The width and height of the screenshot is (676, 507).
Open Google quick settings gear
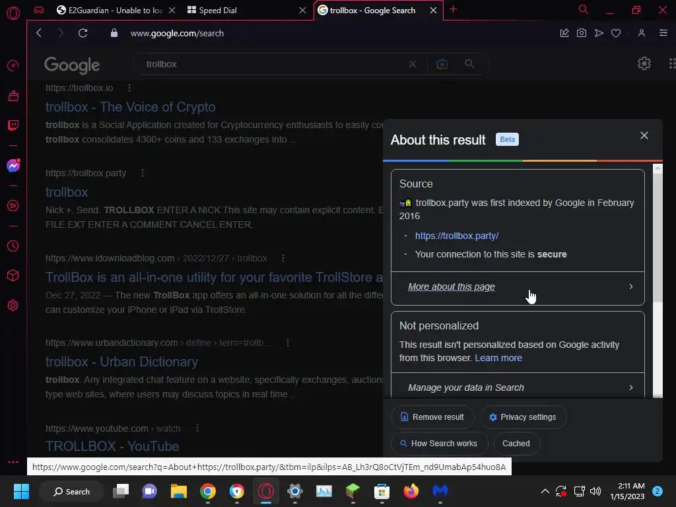pyautogui.click(x=644, y=64)
